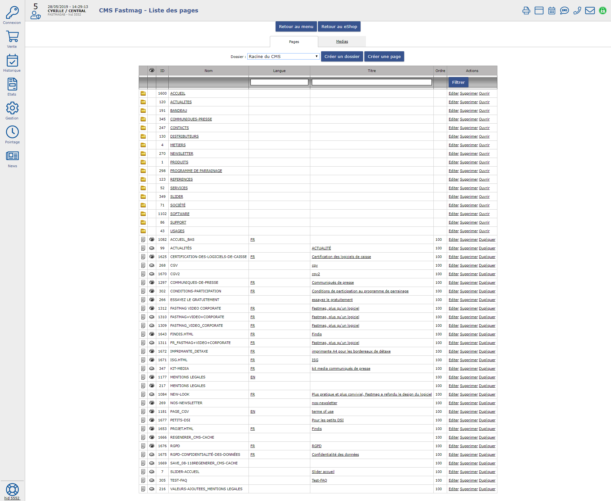The image size is (611, 501).
Task: Open the SOFTWARE folder link
Action: click(180, 214)
